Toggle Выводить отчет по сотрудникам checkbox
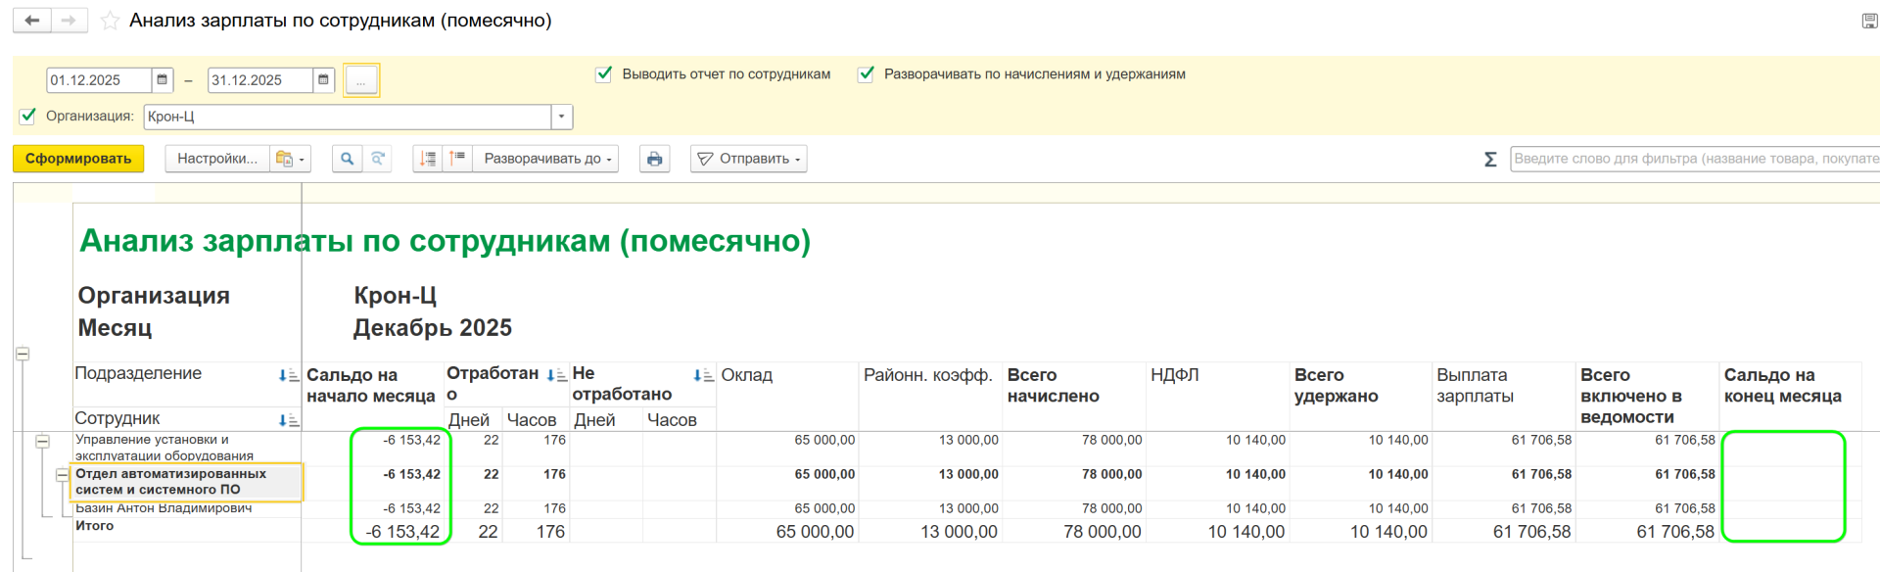This screenshot has height=572, width=1880. pyautogui.click(x=604, y=73)
